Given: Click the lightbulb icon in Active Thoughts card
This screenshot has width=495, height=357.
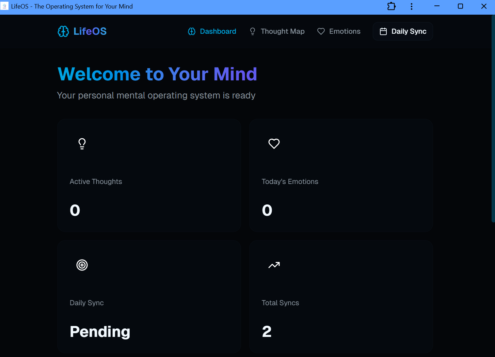Looking at the screenshot, I should coord(82,144).
